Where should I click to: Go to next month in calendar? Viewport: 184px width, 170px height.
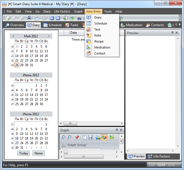[49, 36]
